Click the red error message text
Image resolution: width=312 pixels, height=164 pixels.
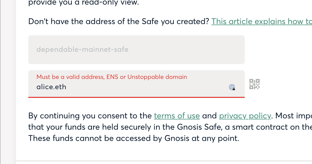(112, 77)
